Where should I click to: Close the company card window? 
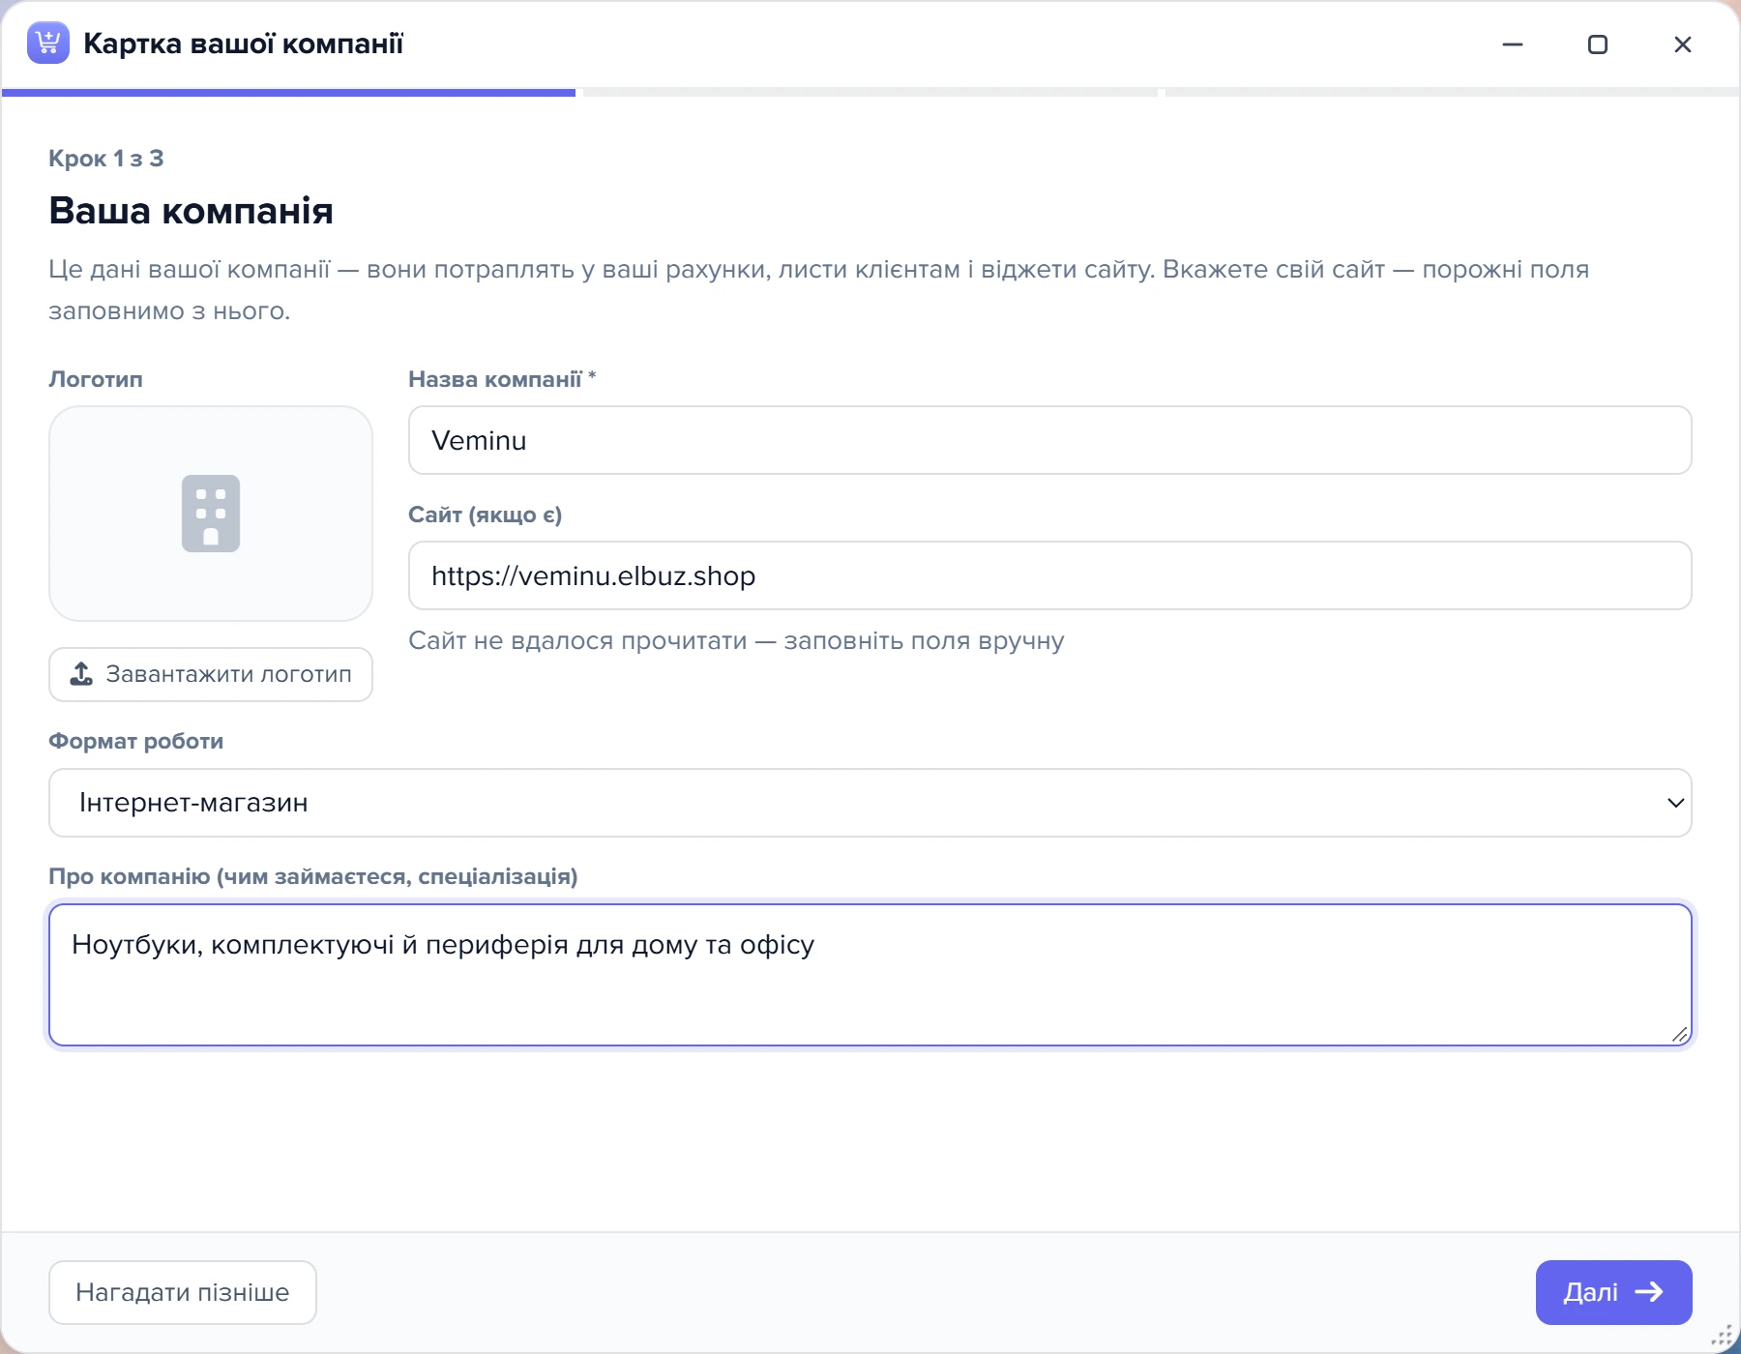click(1683, 44)
